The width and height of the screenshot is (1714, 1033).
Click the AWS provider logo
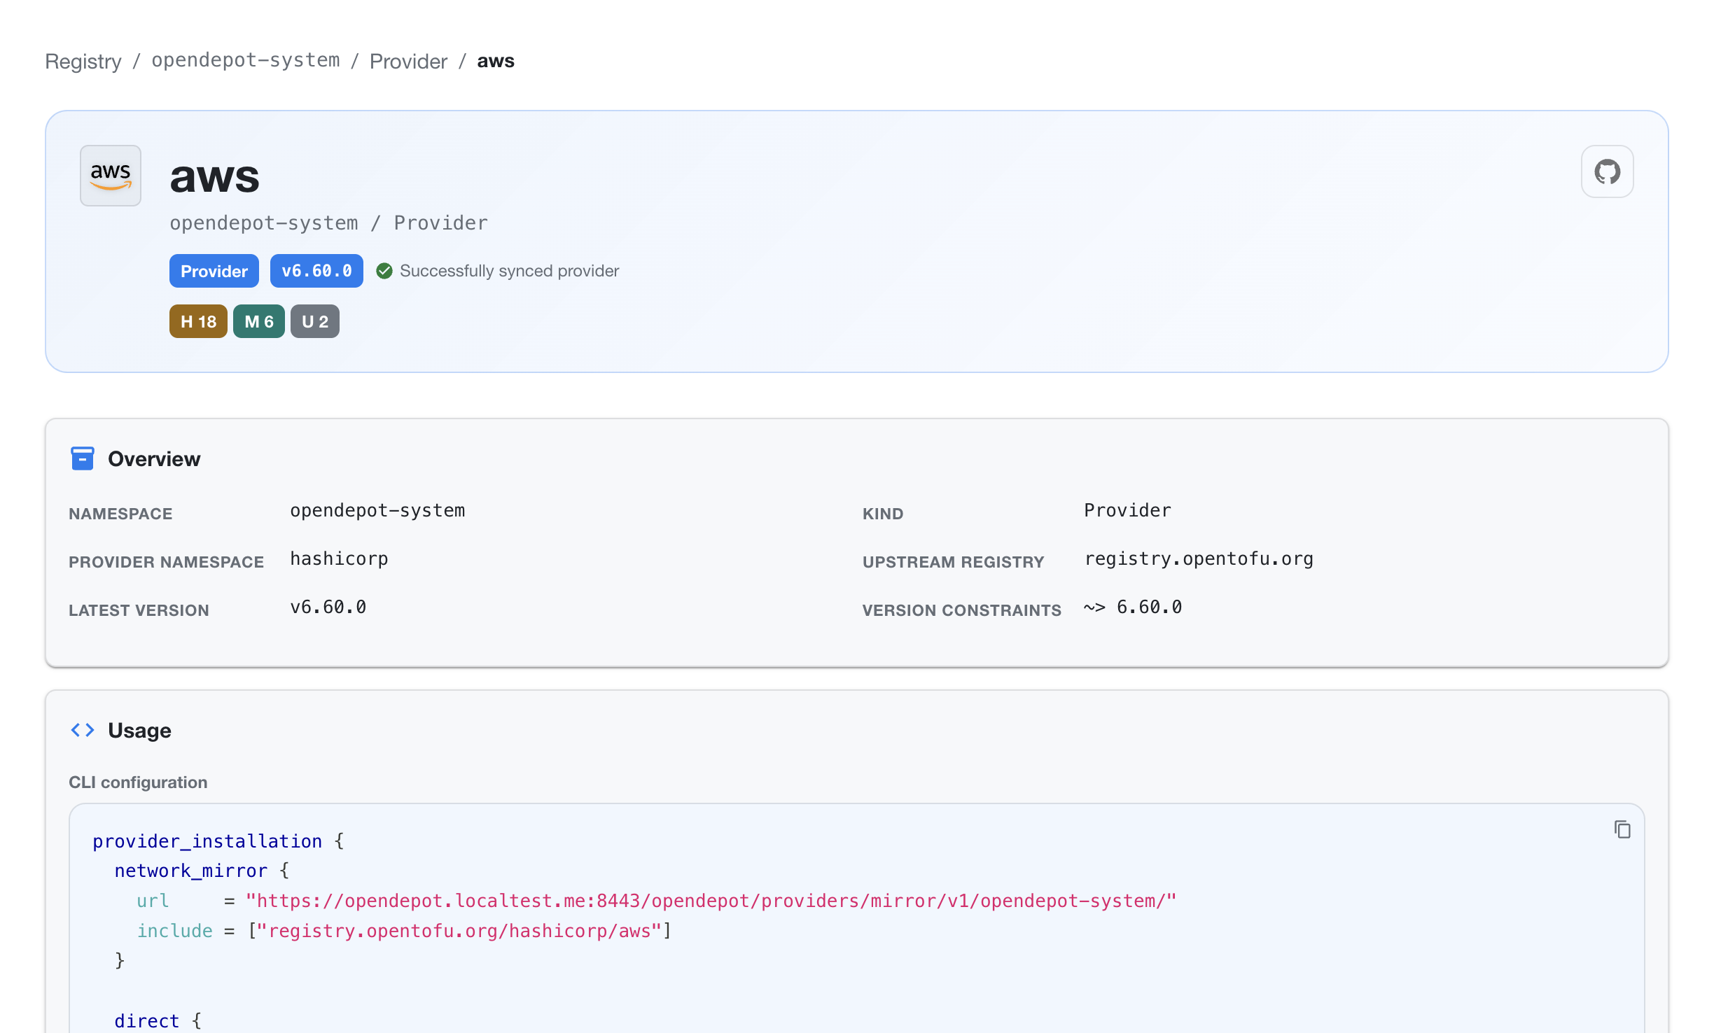(111, 176)
